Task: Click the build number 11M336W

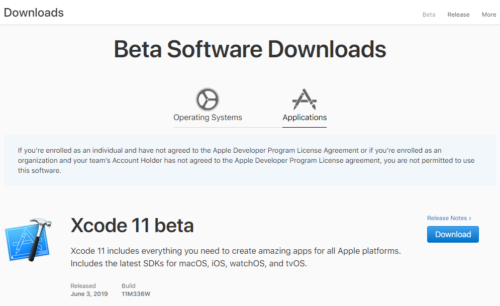Action: (x=136, y=294)
